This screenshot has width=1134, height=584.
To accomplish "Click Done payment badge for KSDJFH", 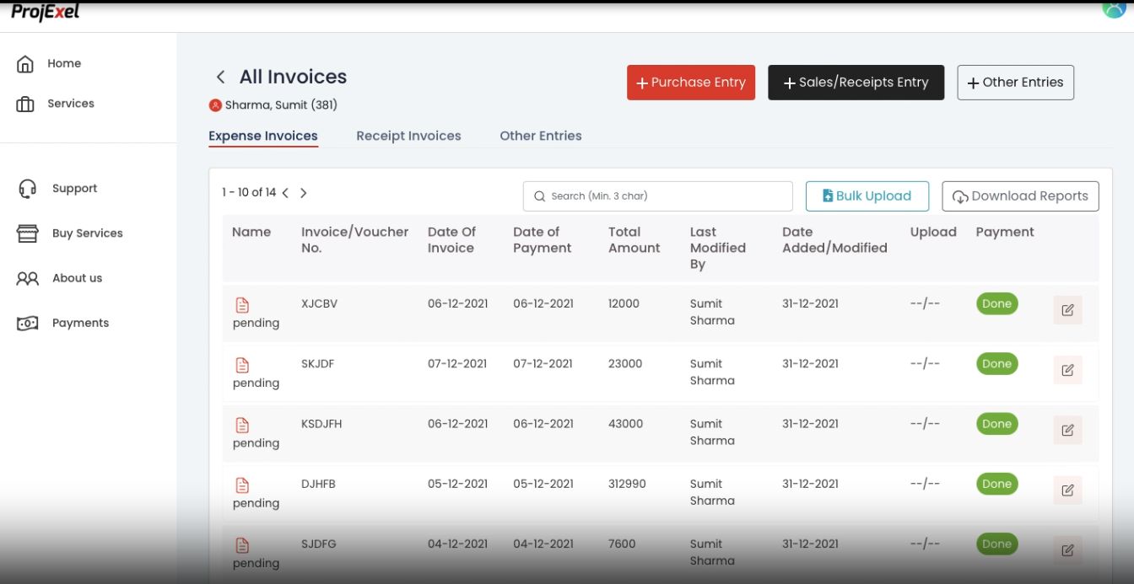I will tap(996, 424).
